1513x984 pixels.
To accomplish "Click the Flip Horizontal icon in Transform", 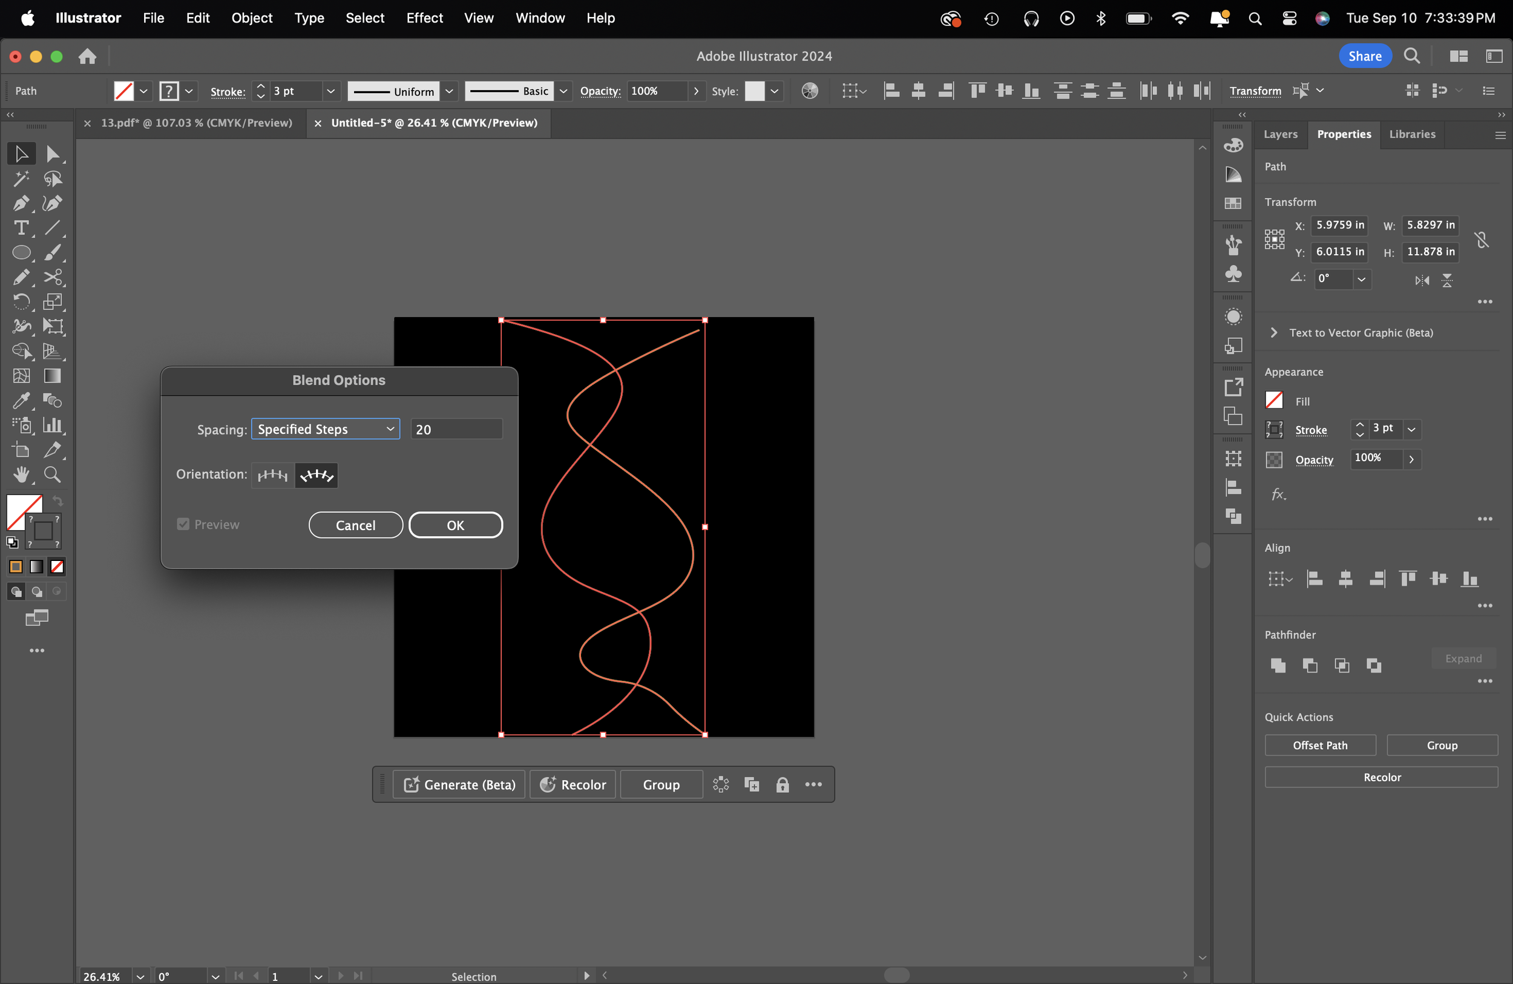I will coord(1422,280).
